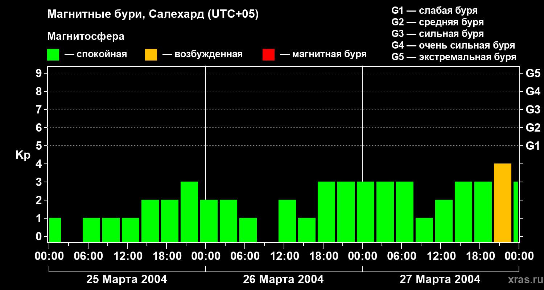Click the '25 Марта 2004' date label
This screenshot has height=290, width=544.
click(x=127, y=279)
